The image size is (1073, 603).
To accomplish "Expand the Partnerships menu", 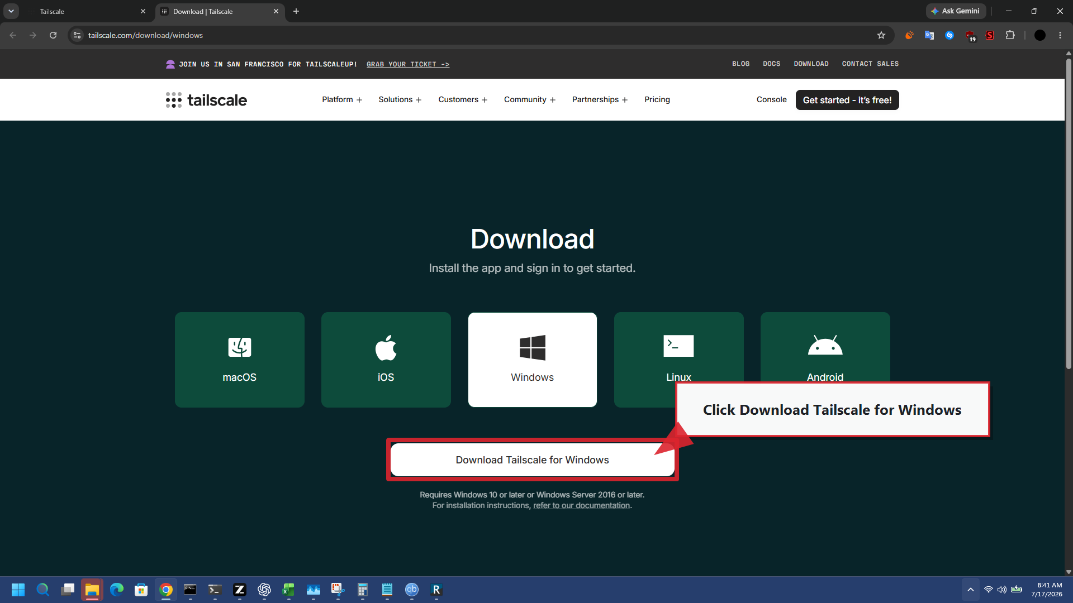I will [600, 99].
